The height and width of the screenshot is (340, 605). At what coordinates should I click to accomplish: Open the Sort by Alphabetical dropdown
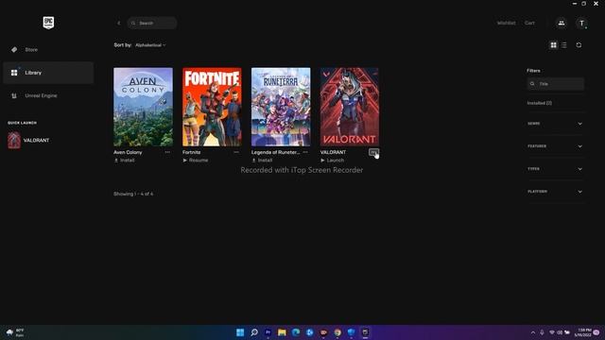[x=150, y=45]
